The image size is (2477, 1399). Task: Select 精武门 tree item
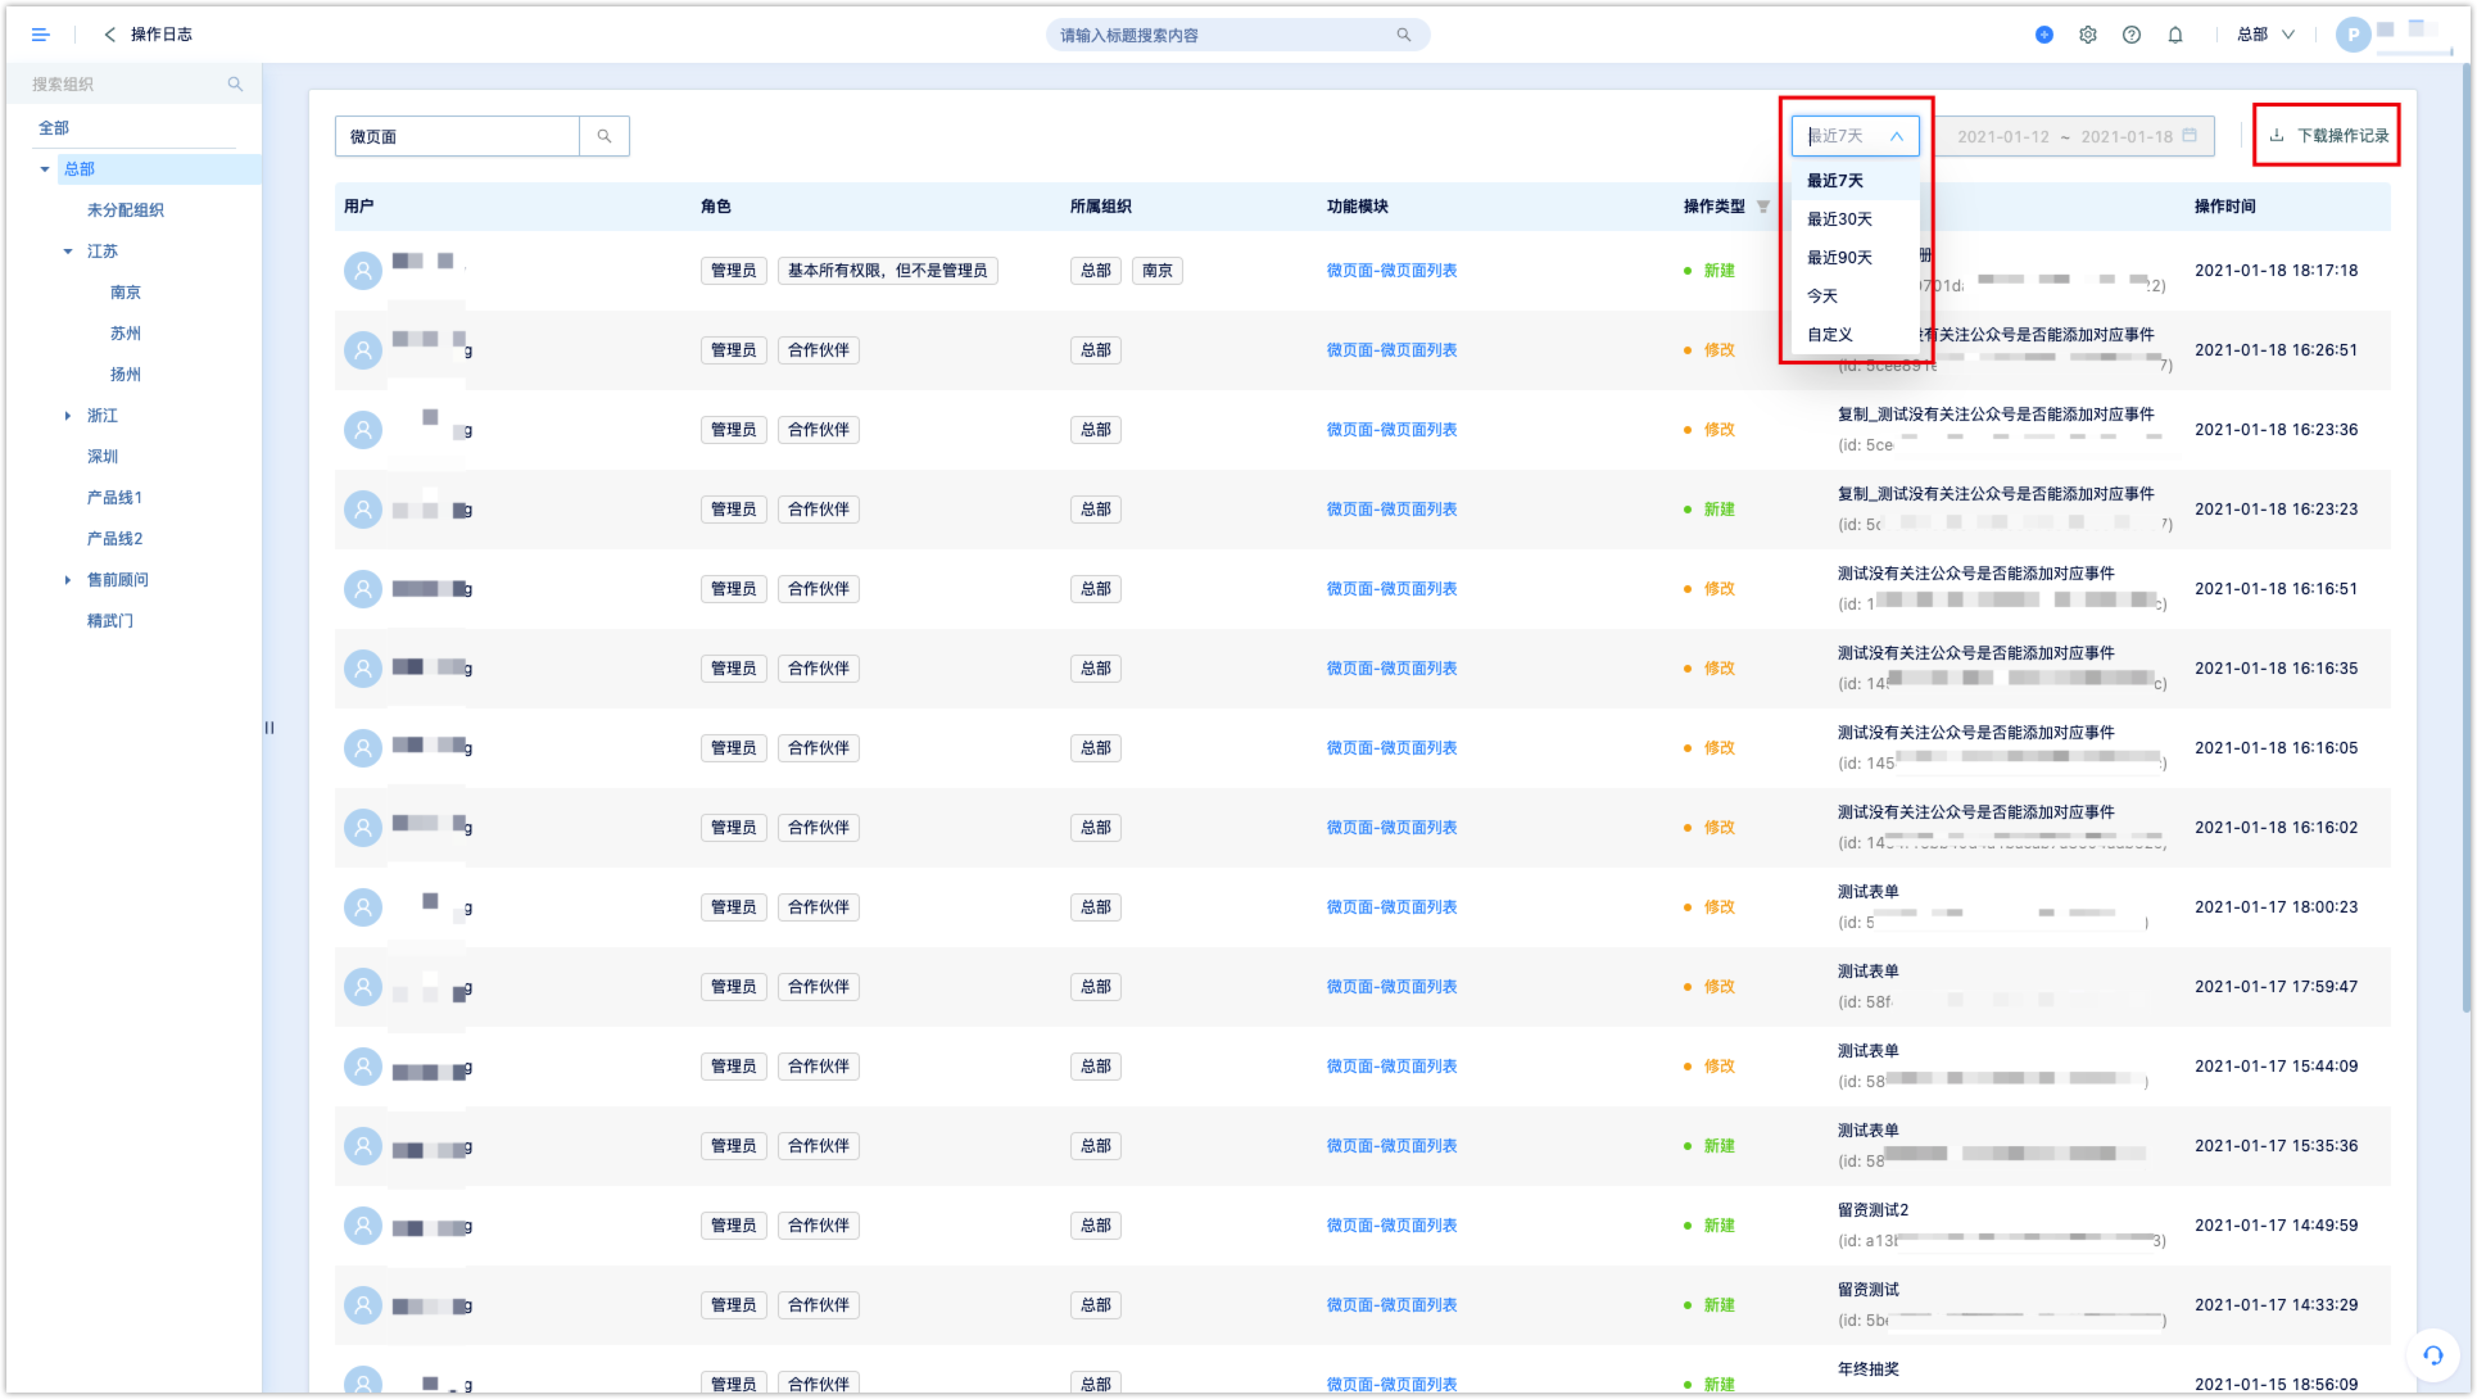pyautogui.click(x=110, y=621)
